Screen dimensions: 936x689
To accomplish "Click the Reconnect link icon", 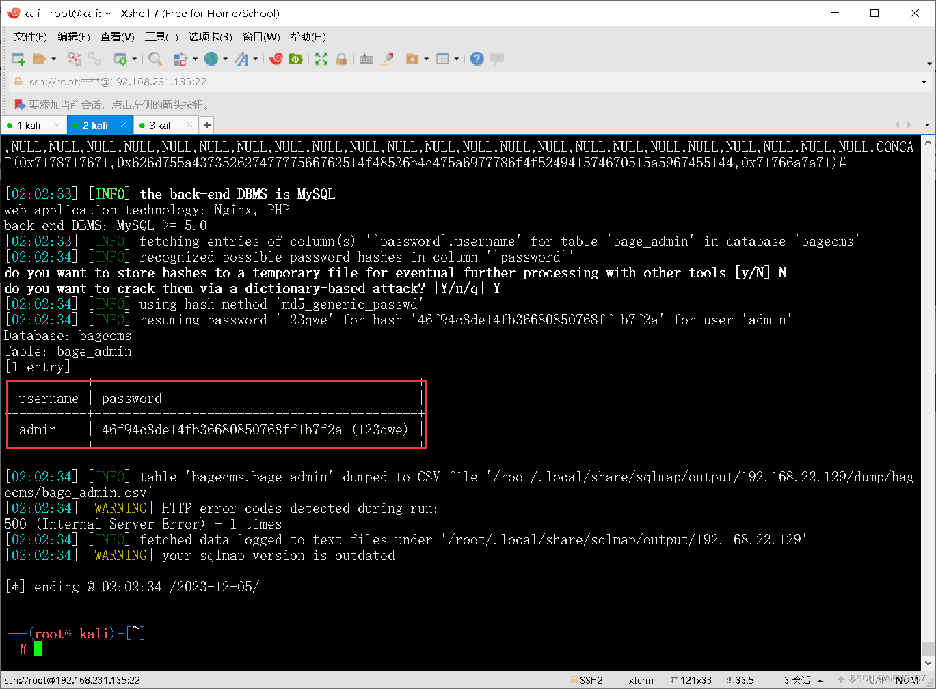I will point(94,59).
